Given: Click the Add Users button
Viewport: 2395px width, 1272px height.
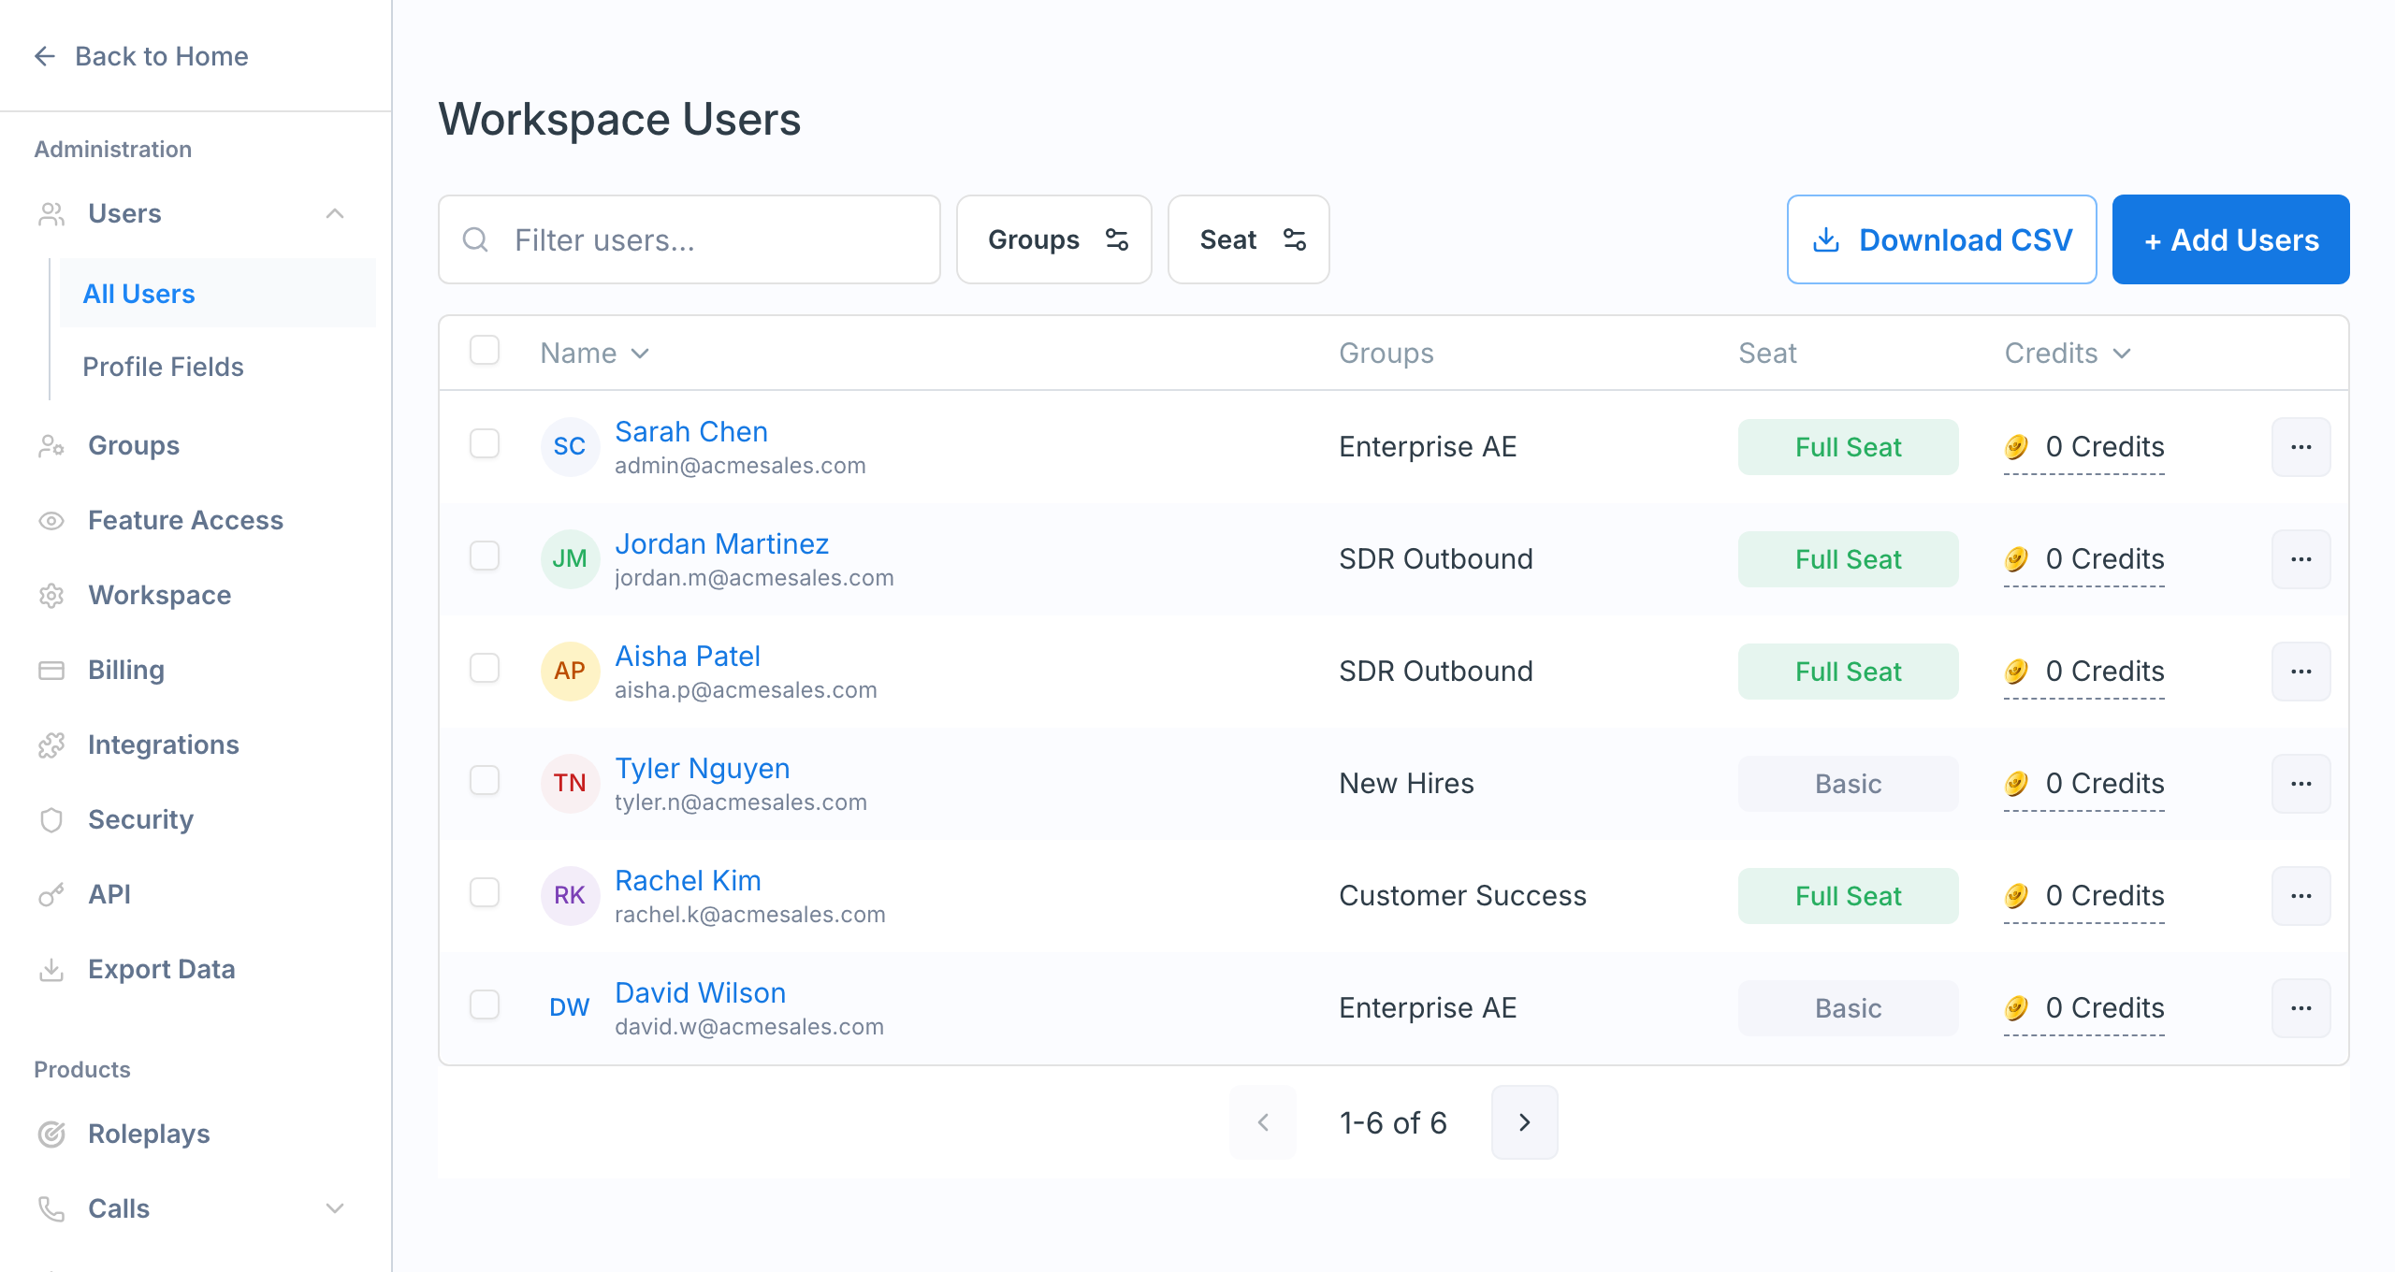Looking at the screenshot, I should 2231,240.
